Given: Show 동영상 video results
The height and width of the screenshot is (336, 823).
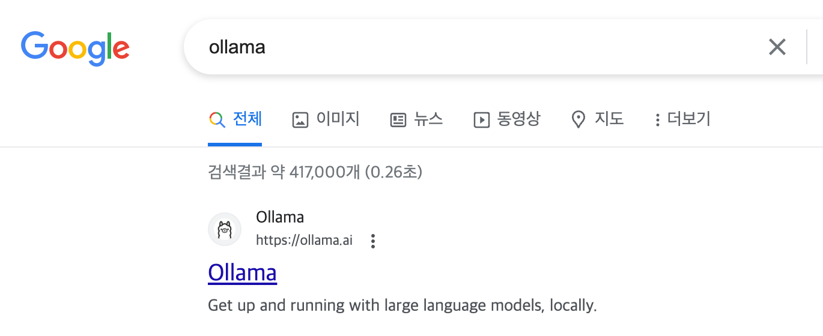Looking at the screenshot, I should click(x=518, y=119).
